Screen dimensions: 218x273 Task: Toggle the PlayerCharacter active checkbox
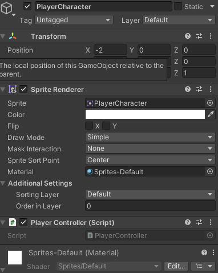point(27,6)
